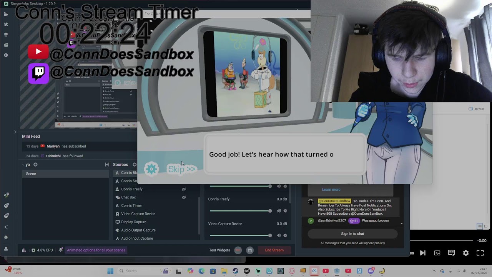Toggle studio mode transition icon
Image resolution: width=492 pixels, height=277 pixels.
(107, 165)
